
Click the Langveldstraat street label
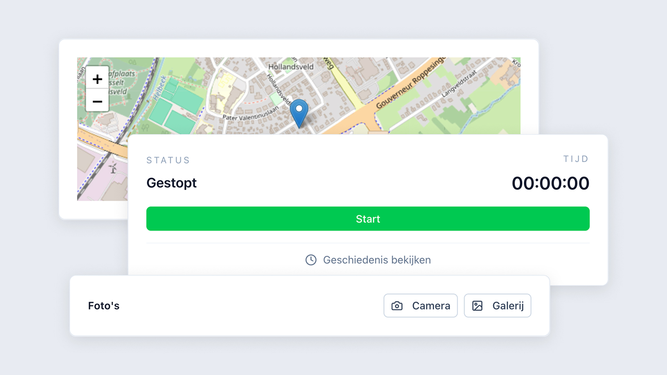click(459, 84)
